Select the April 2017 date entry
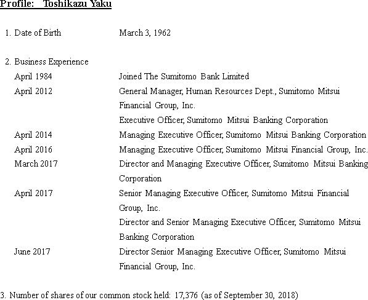 pyautogui.click(x=33, y=193)
